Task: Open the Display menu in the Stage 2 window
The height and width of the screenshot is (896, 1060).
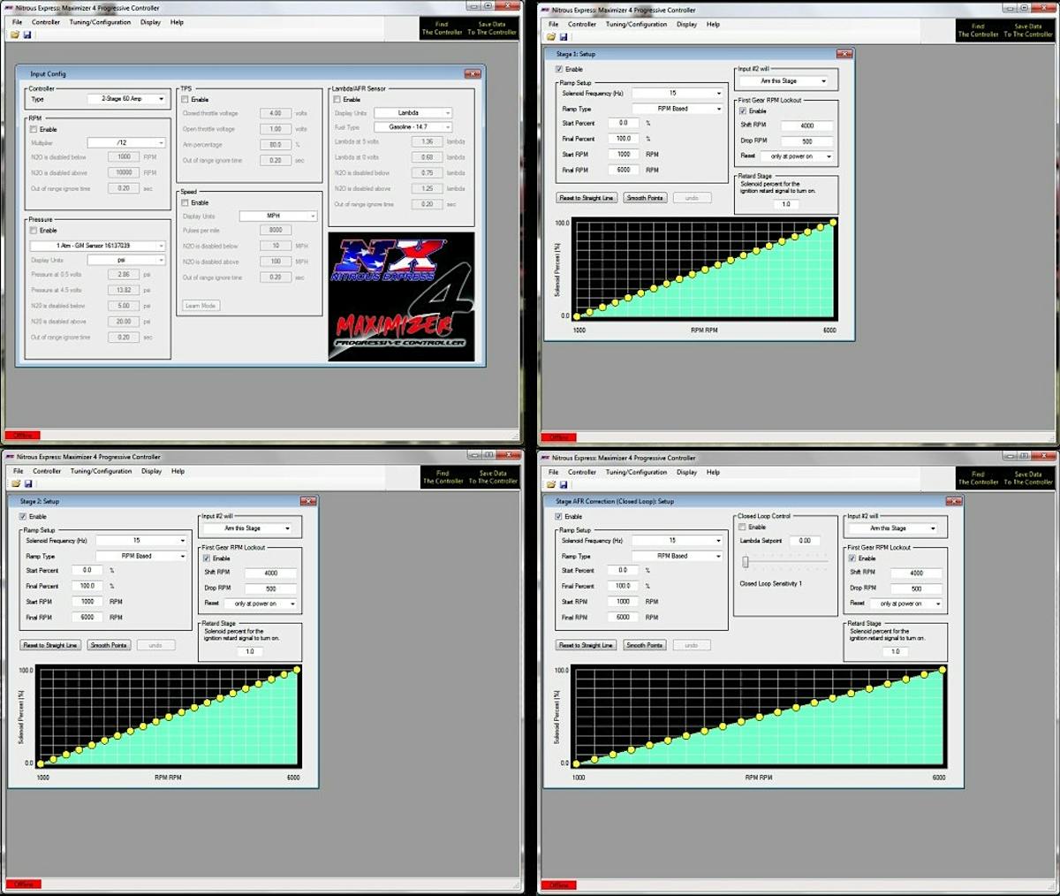Action: click(x=151, y=471)
